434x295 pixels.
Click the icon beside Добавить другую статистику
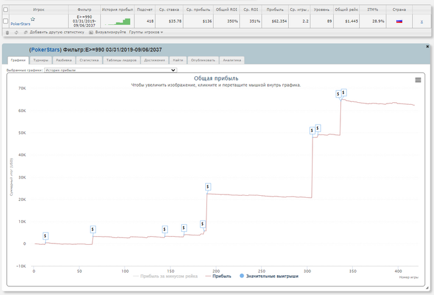click(26, 32)
